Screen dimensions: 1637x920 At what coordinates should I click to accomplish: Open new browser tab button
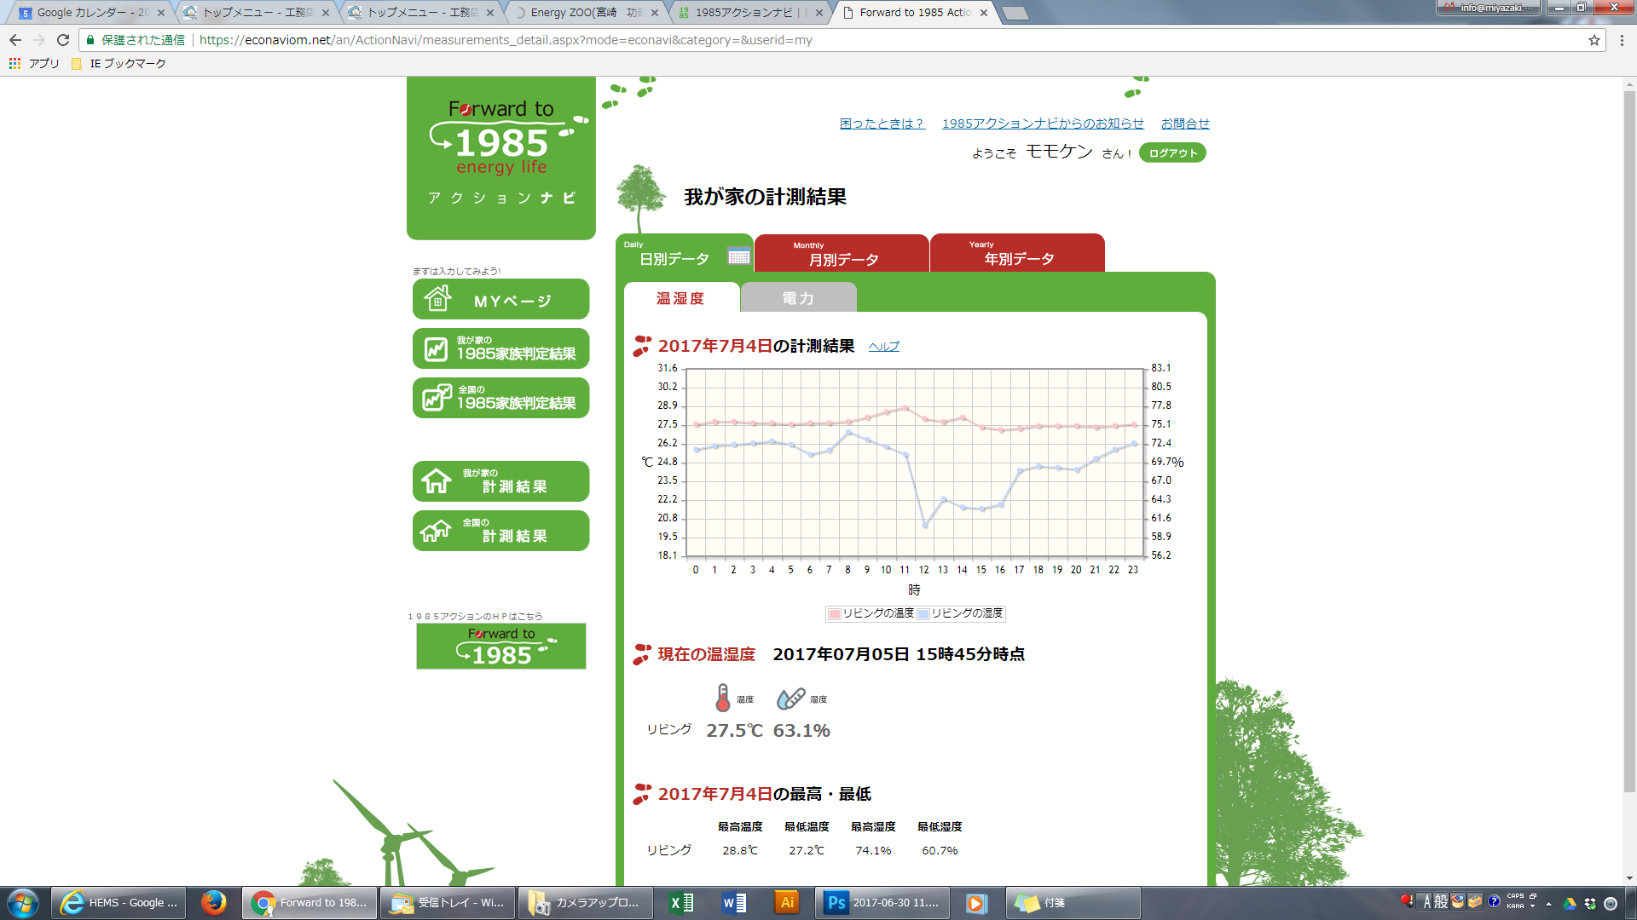tap(1015, 13)
